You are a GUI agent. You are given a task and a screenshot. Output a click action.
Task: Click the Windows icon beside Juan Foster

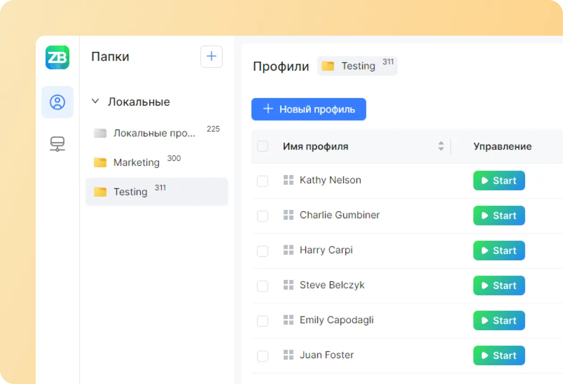tap(289, 355)
